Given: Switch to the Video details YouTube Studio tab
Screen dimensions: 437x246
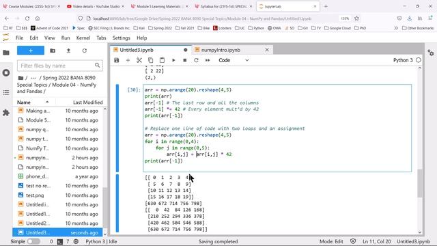Looking at the screenshot, I should coord(96,6).
